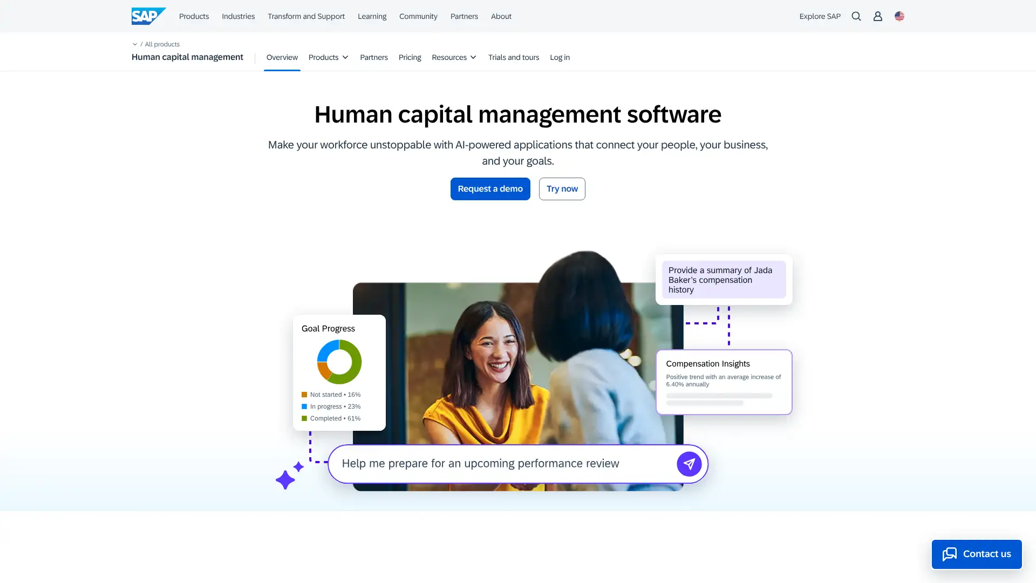Select the Overview tab

pyautogui.click(x=282, y=57)
